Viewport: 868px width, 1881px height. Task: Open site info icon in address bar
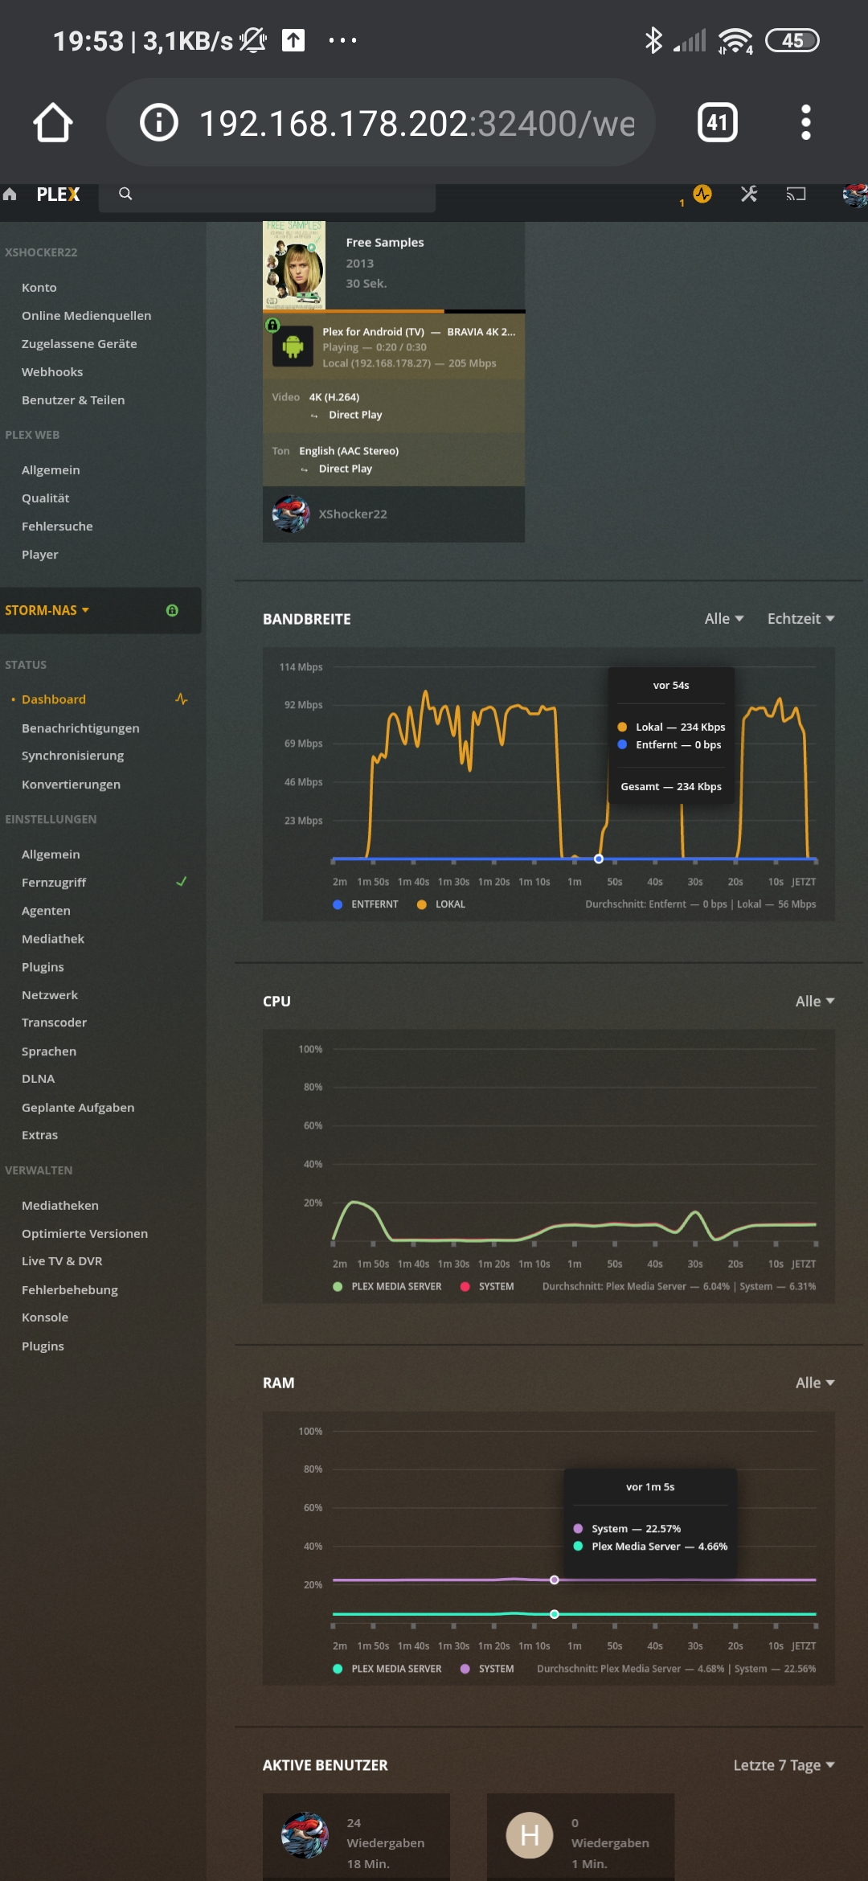pos(159,123)
